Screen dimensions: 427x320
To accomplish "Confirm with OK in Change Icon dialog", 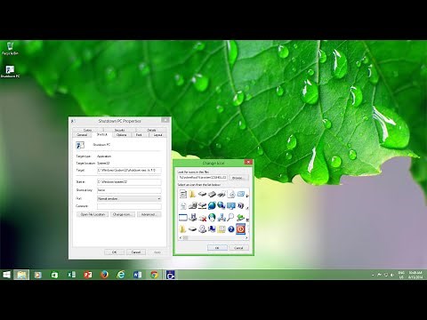I will tap(217, 248).
